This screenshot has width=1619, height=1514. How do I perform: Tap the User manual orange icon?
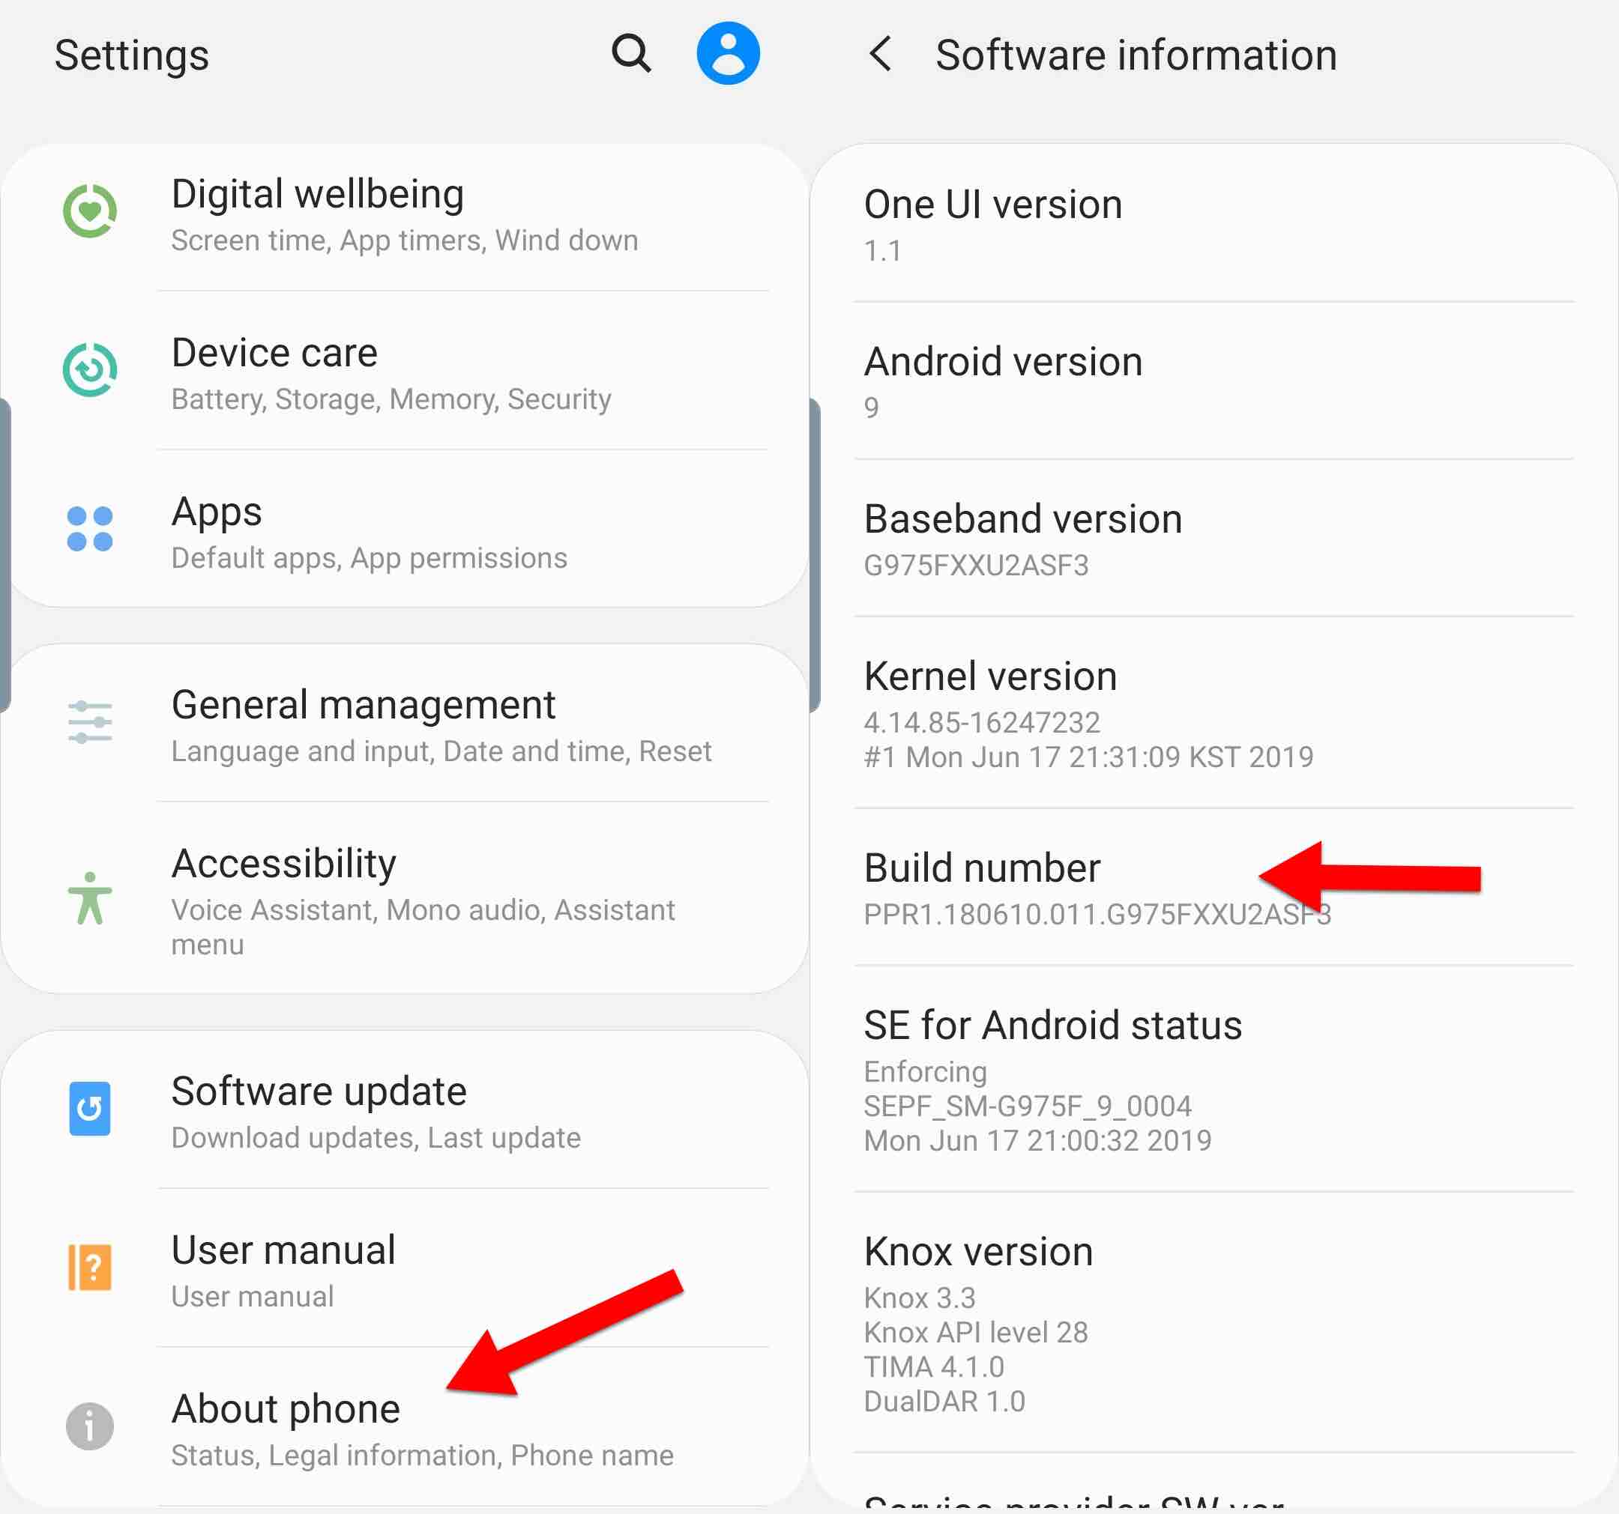coord(90,1267)
